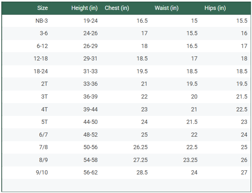The image size is (252, 193).
Task: Click chest value 26.25
Action: [141, 147]
